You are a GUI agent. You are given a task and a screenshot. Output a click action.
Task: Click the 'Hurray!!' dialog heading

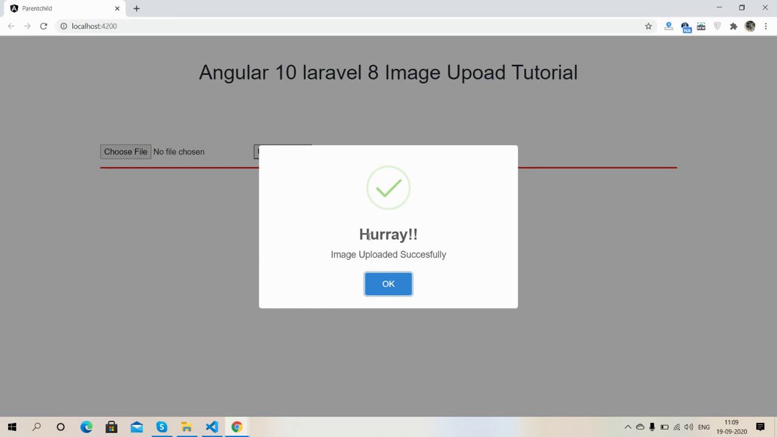(388, 234)
